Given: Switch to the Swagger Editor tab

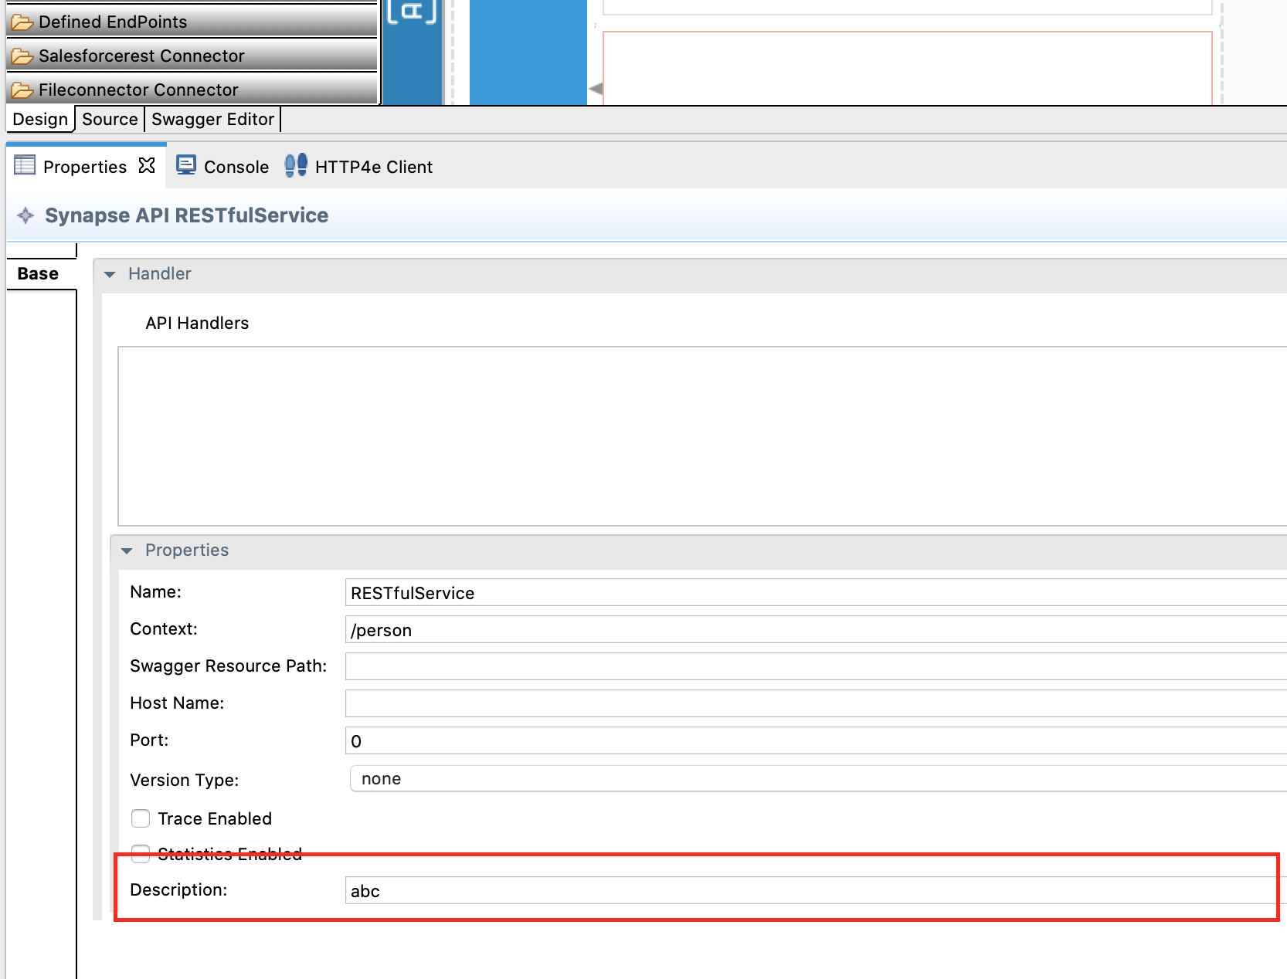Looking at the screenshot, I should point(213,119).
